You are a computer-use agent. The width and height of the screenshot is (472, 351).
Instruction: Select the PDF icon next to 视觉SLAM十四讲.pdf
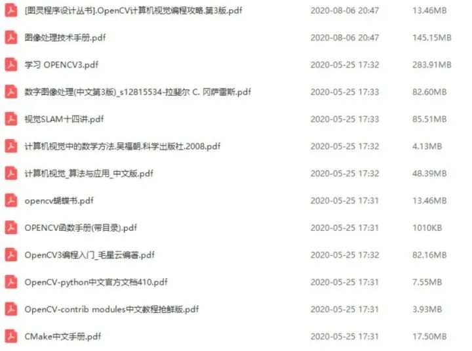point(11,119)
